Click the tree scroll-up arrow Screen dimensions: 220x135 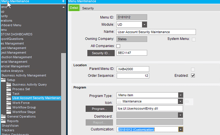[63, 7]
